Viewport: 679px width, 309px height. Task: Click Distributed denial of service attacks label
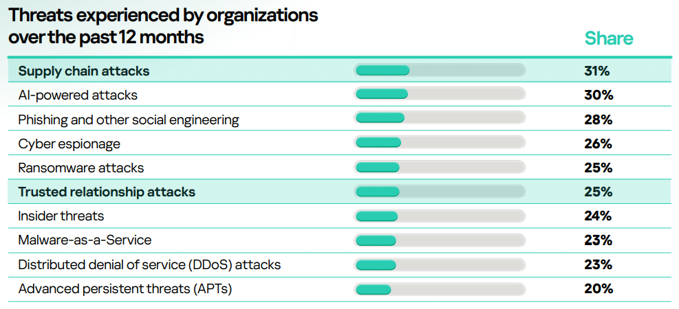click(x=149, y=264)
